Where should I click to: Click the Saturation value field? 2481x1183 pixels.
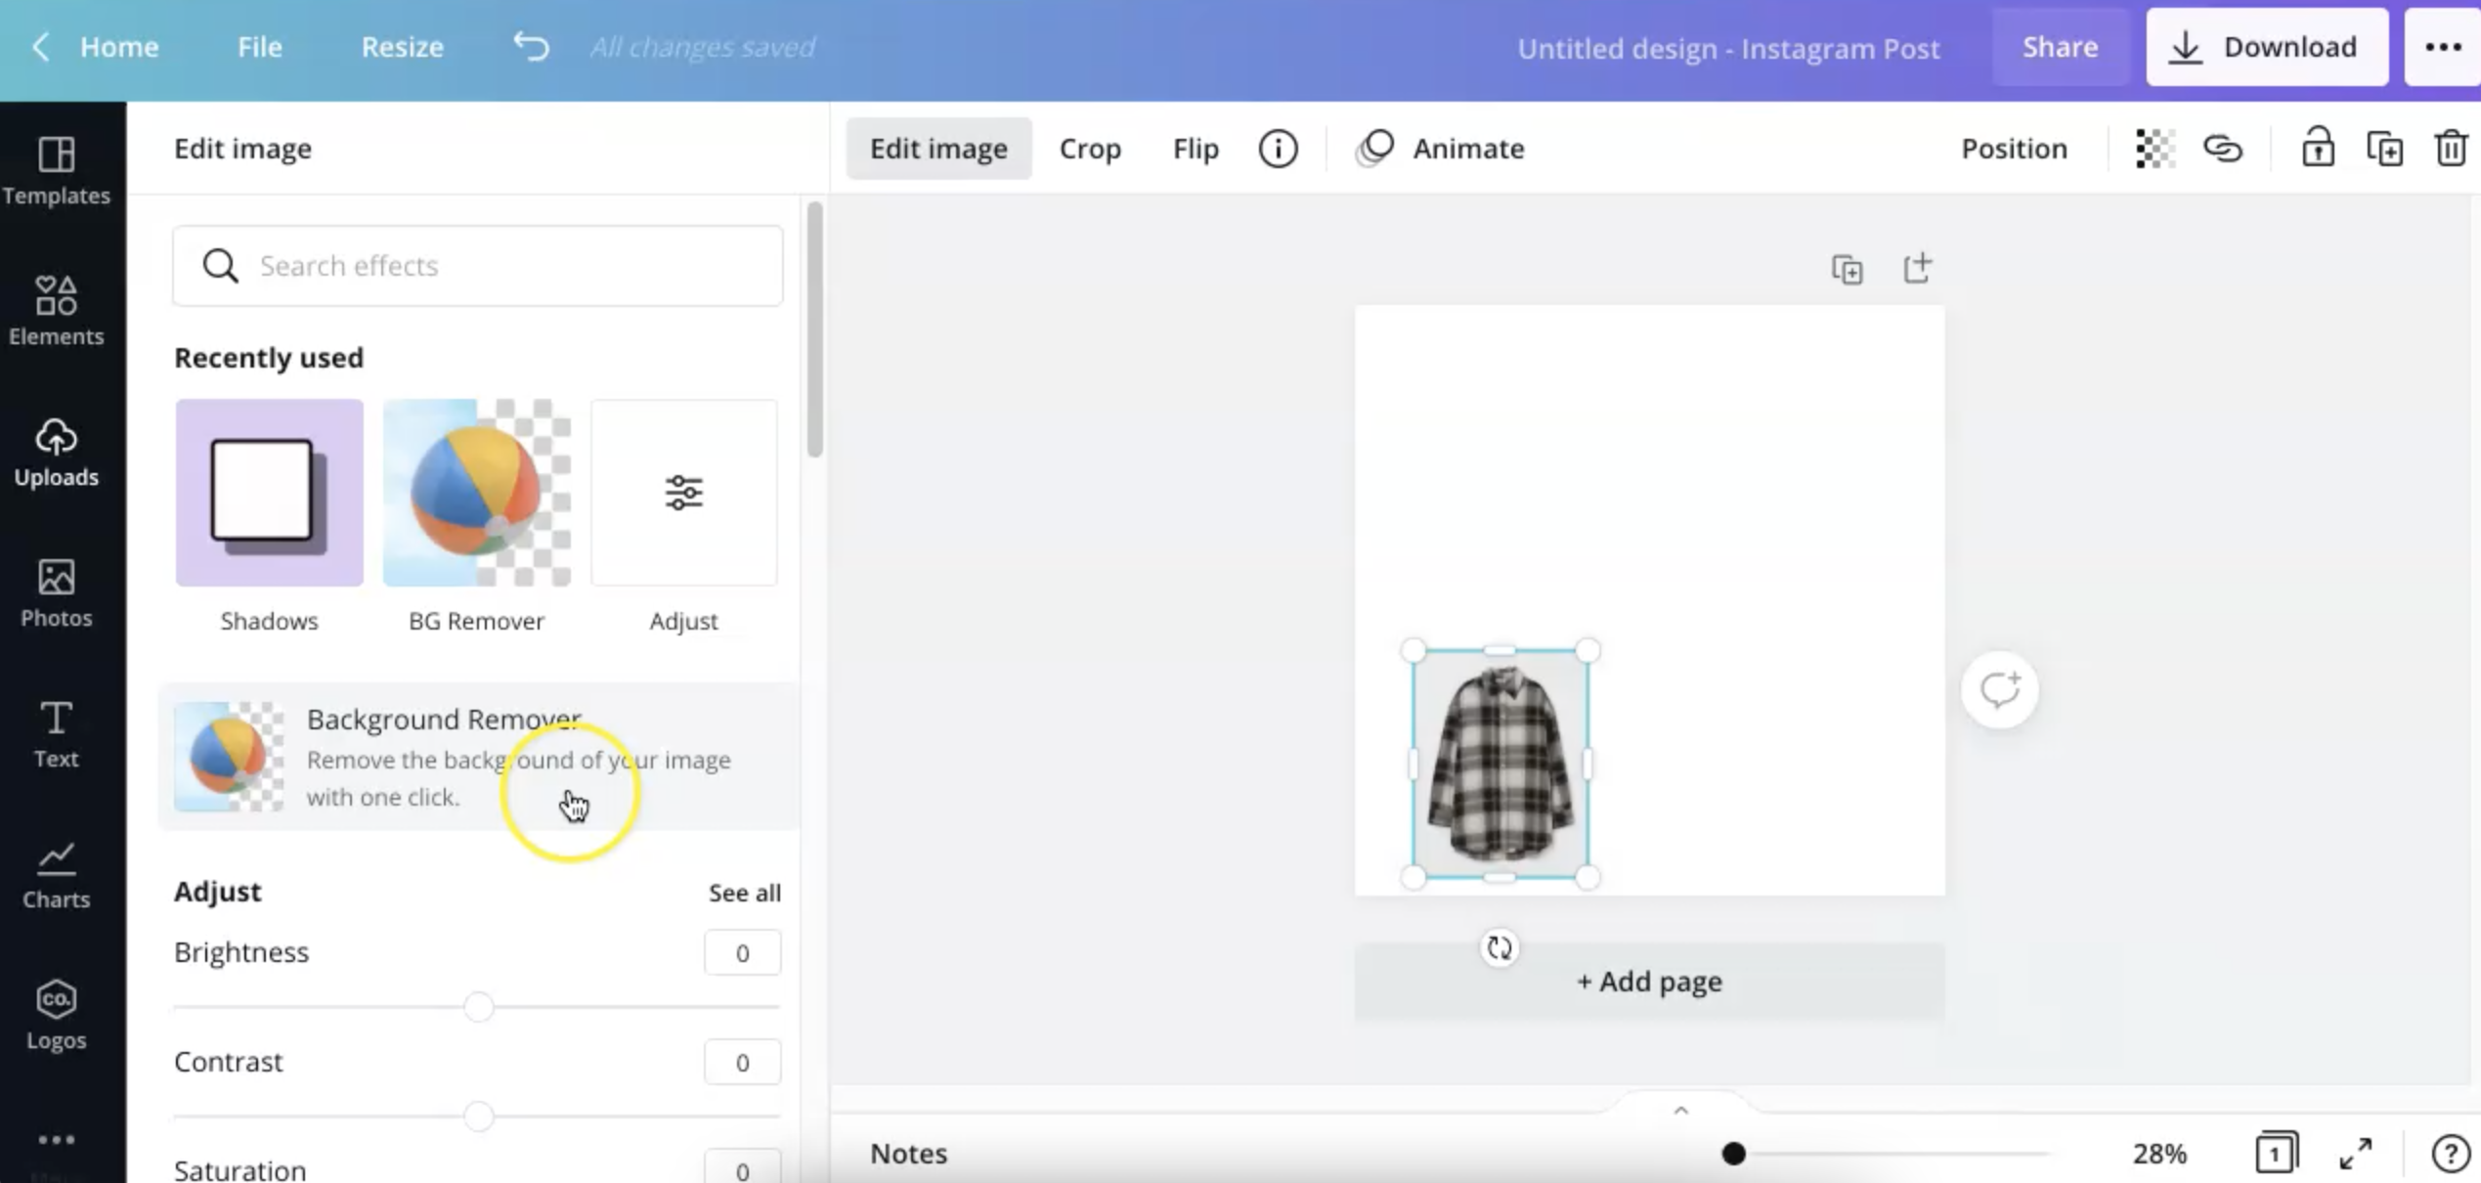(x=742, y=1168)
